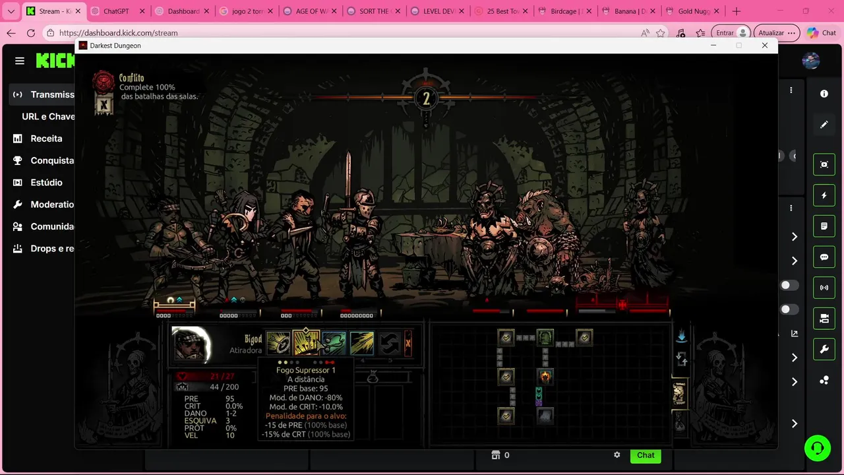Switch to the ChatGPT browser tab
The image size is (844, 475).
pos(117,11)
